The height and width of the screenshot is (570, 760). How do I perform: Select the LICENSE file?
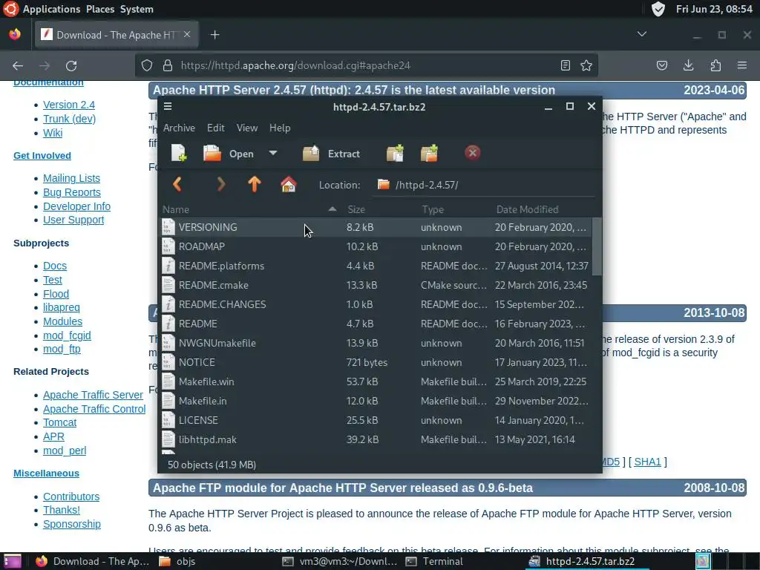376,420
